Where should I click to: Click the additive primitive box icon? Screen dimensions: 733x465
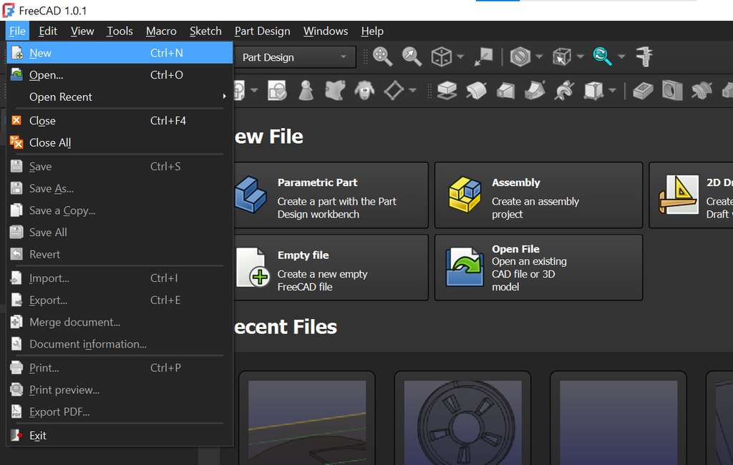point(593,90)
